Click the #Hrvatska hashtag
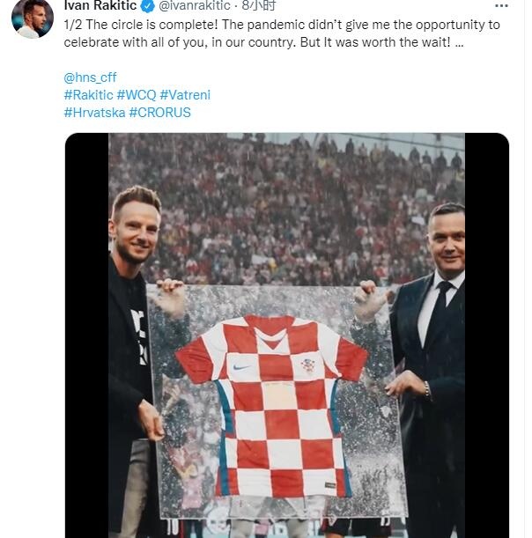 point(94,112)
